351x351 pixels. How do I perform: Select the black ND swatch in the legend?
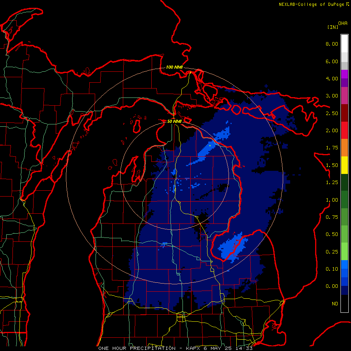pos(344,303)
